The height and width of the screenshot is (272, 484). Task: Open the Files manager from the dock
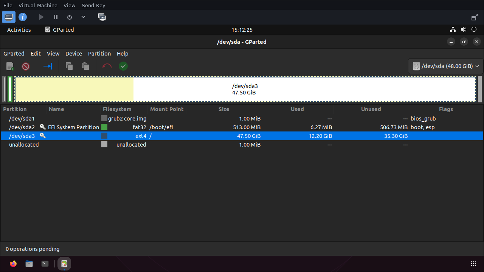tap(29, 264)
